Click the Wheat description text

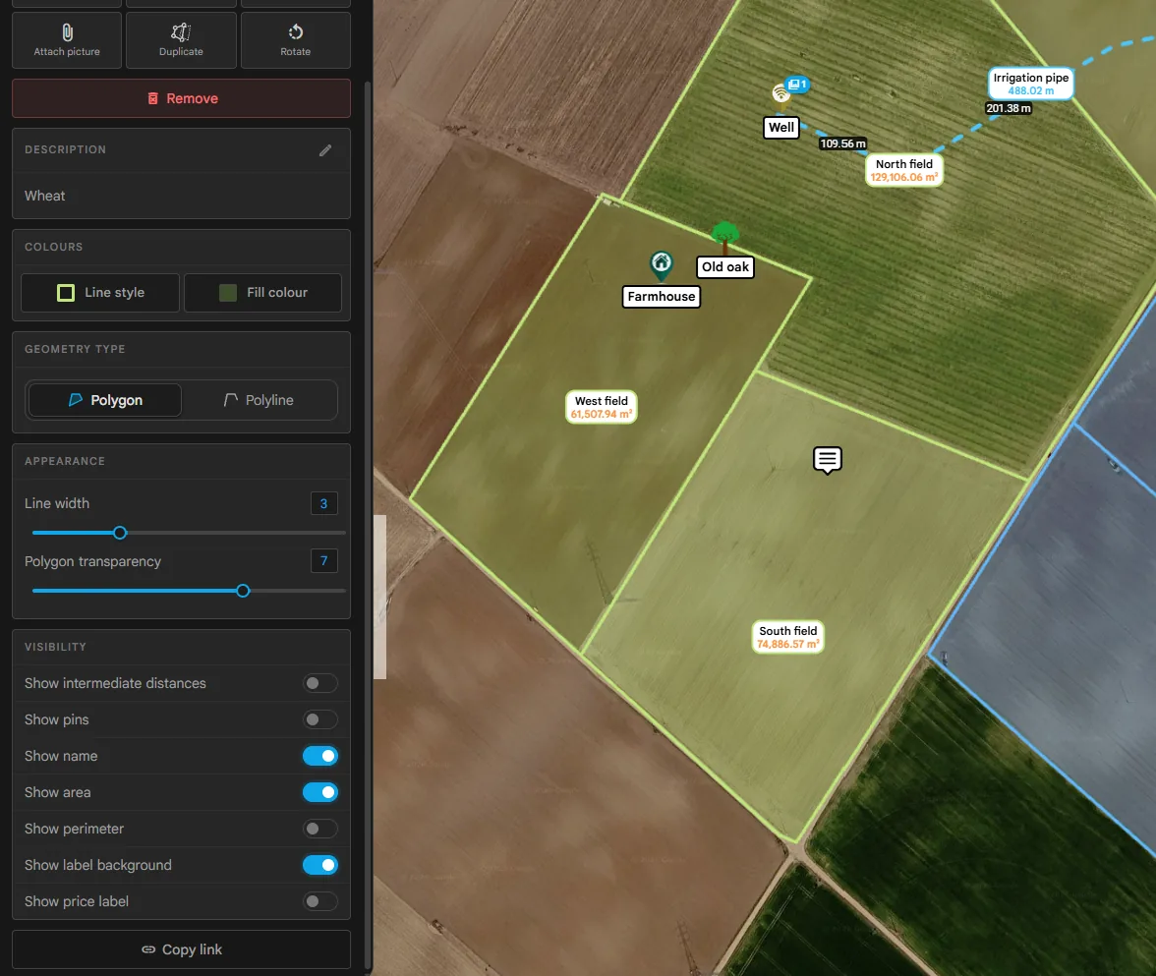tap(45, 197)
